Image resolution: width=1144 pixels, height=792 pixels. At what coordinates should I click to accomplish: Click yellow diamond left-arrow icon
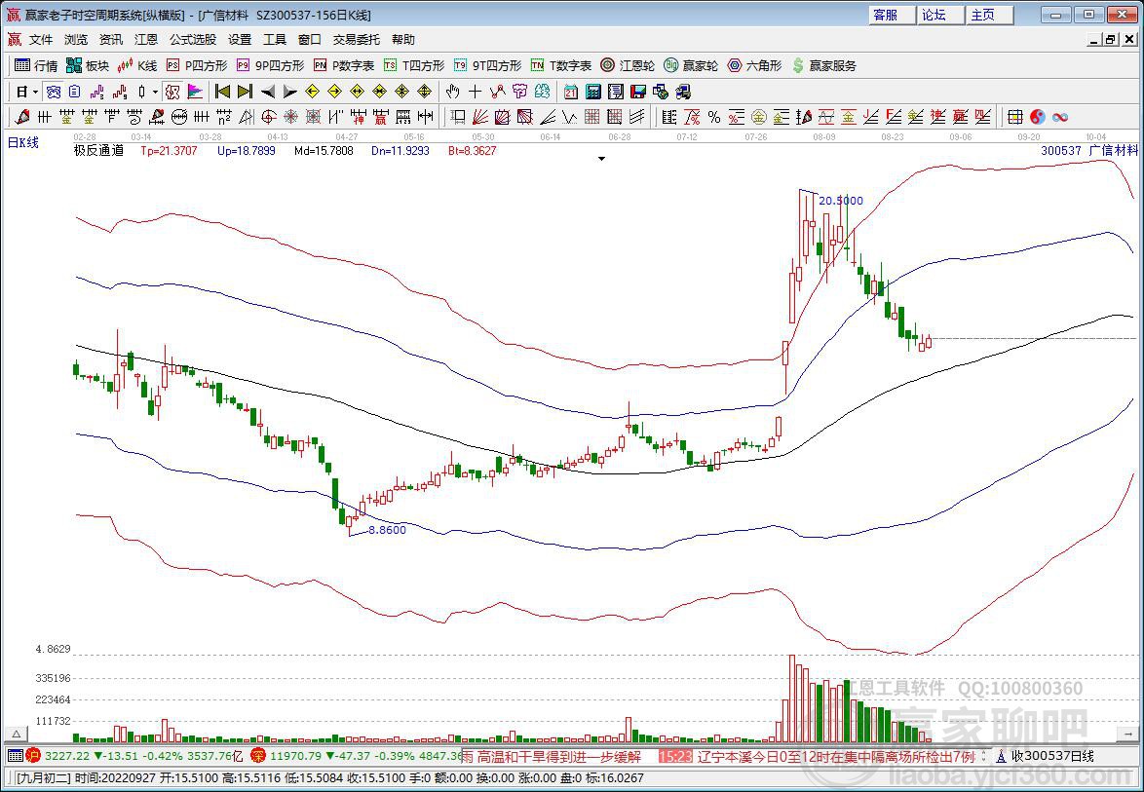point(312,92)
